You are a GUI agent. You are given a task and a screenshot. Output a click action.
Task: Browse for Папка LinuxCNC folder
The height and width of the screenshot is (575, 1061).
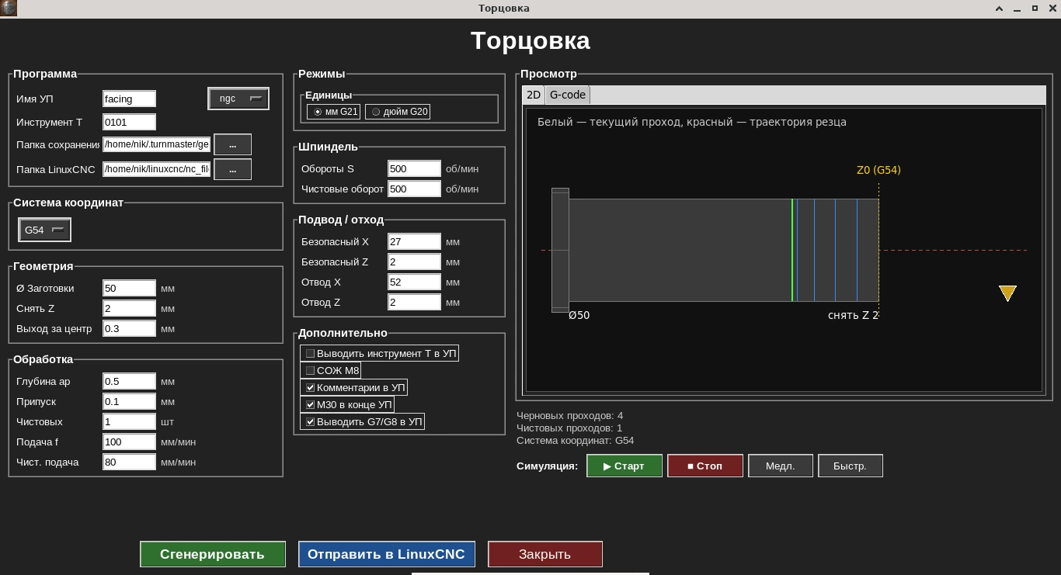(x=232, y=169)
